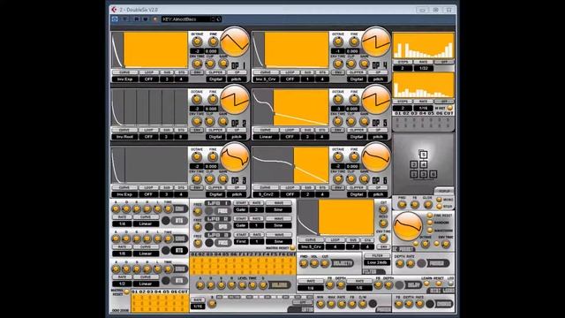The width and height of the screenshot is (565, 318).
Task: Click the Cubase logo in the title bar
Action: pyautogui.click(x=114, y=10)
